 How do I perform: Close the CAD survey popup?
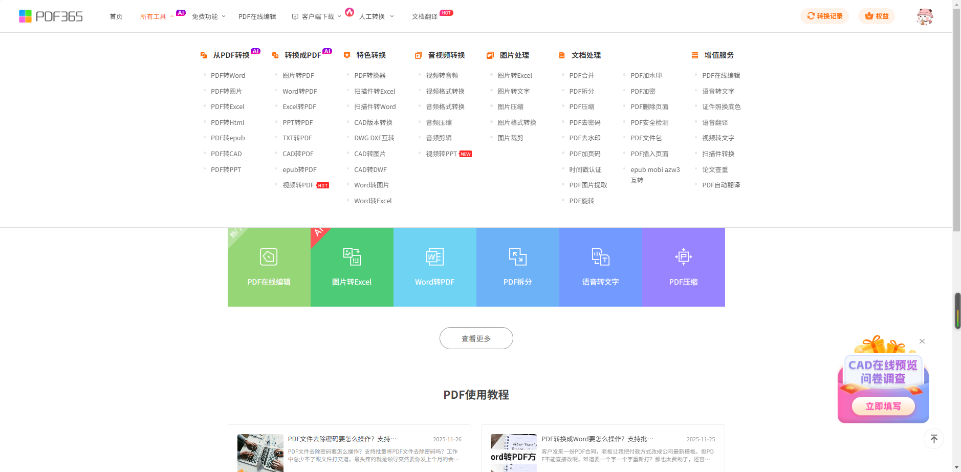[922, 341]
